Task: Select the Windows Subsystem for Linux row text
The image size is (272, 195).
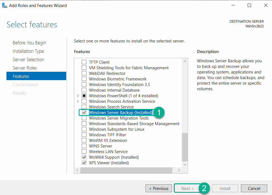Action: click(117, 129)
